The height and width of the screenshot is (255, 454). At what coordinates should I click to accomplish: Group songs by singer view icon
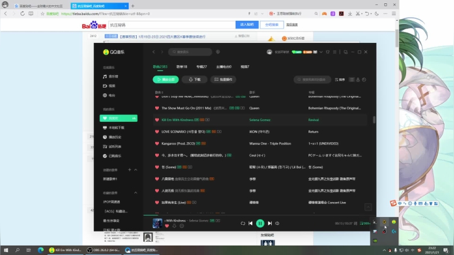(358, 80)
